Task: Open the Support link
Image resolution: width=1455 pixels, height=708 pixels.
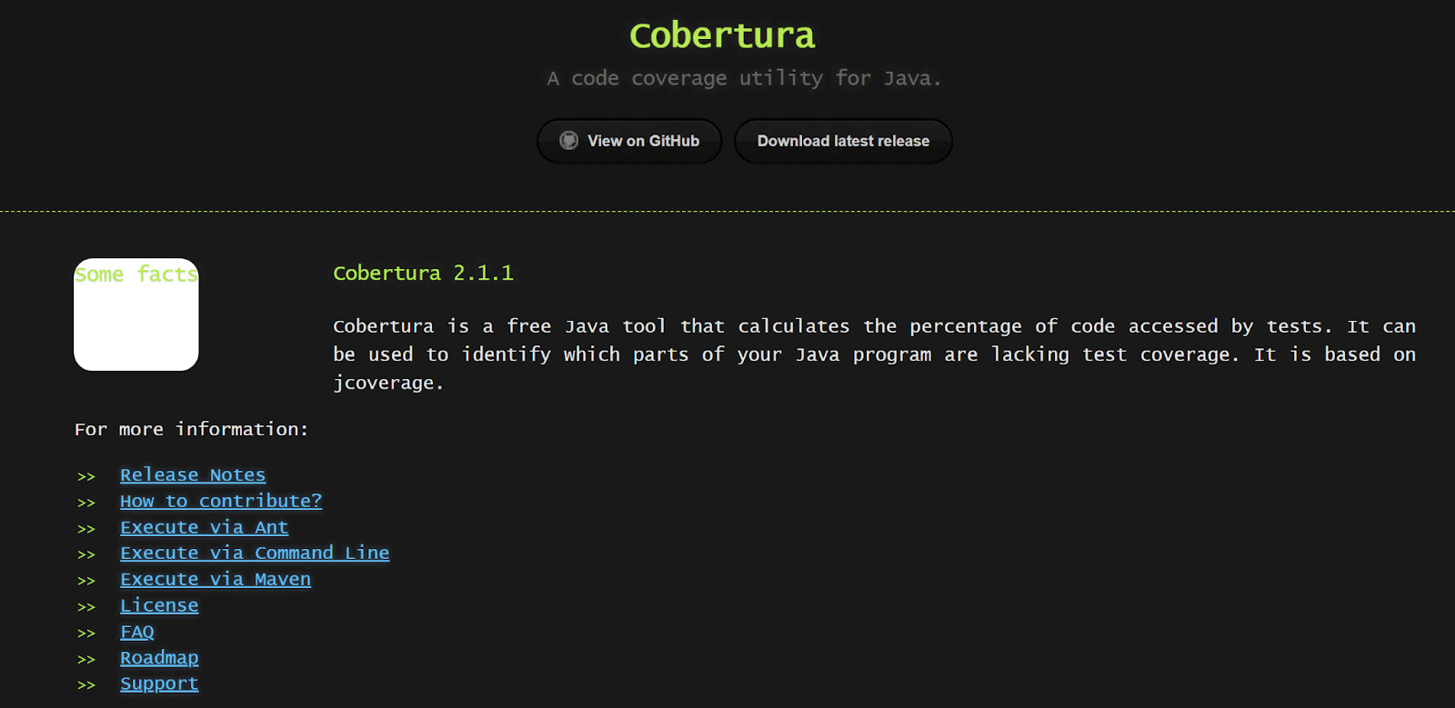Action: click(x=159, y=683)
